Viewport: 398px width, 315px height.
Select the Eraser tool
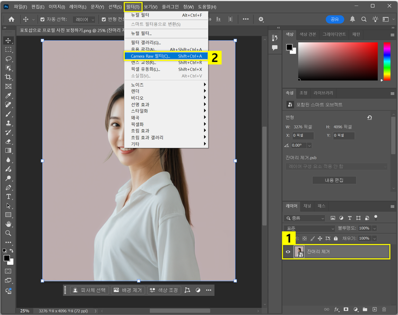pyautogui.click(x=8, y=141)
